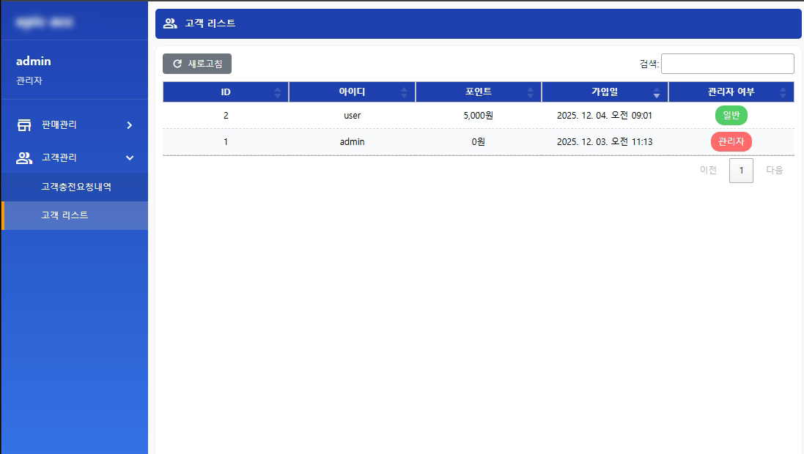Toggle the red 관리자 badge for admin
This screenshot has width=804, height=454.
731,141
